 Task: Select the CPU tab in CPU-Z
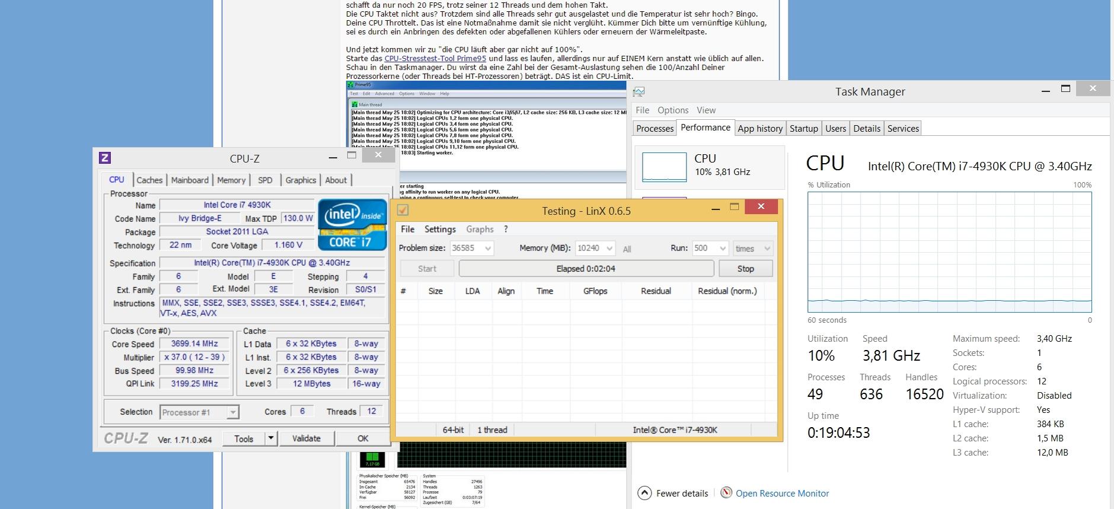pos(117,180)
